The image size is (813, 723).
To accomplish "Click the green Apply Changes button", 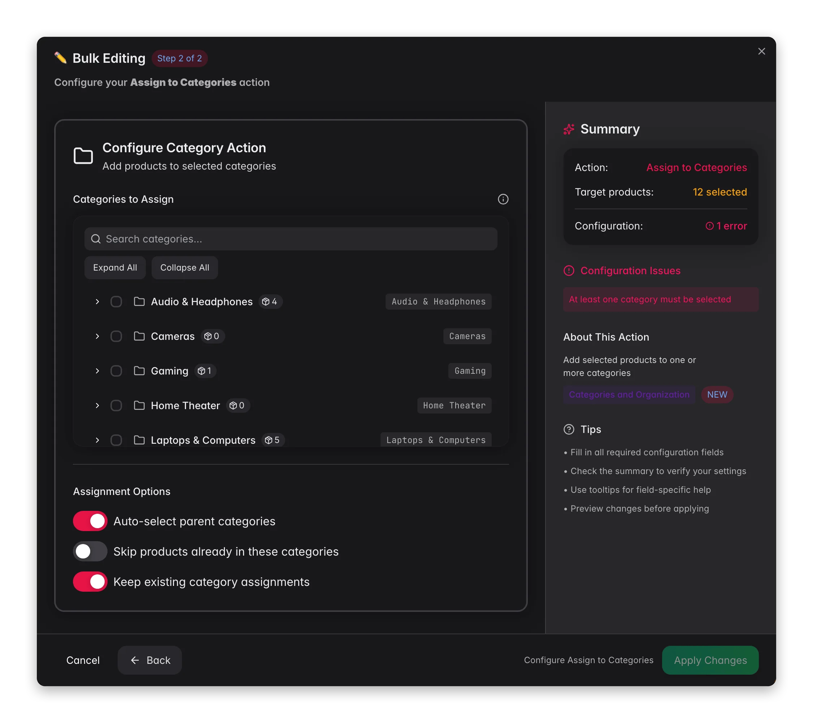I will coord(710,660).
